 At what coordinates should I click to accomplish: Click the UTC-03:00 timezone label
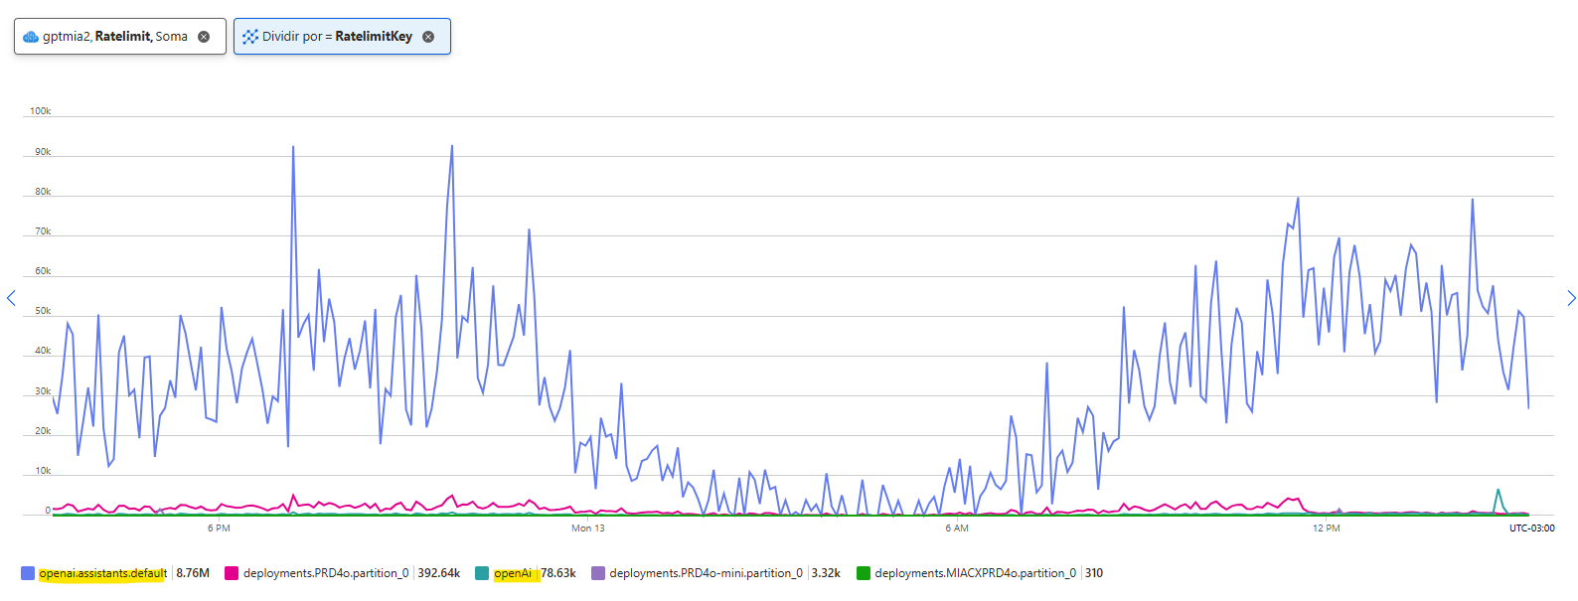point(1531,528)
